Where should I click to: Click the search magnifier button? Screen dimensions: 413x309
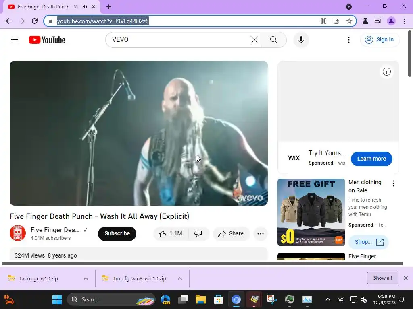pos(274,40)
